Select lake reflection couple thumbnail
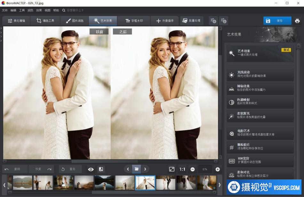Viewport: 304px width, 197px height. [22, 183]
